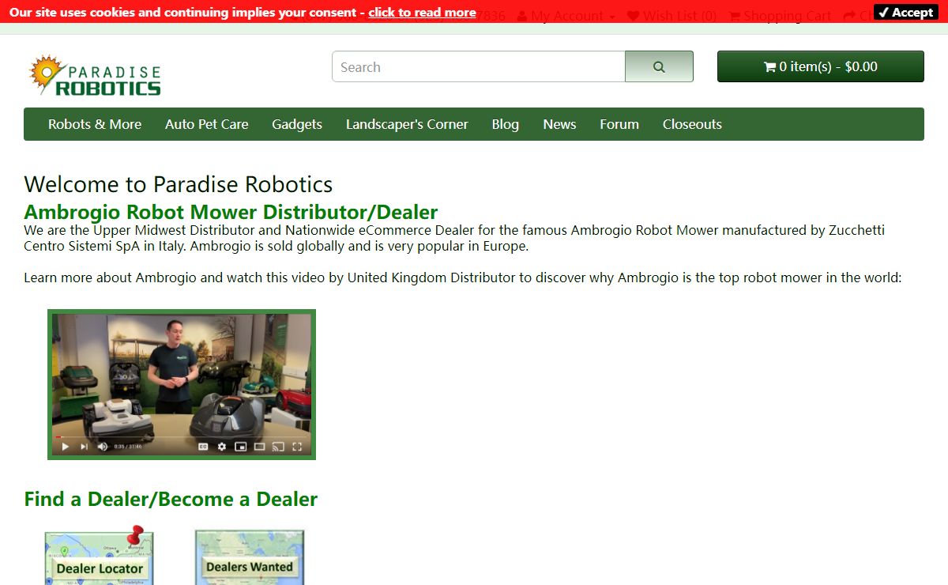The width and height of the screenshot is (948, 585).
Task: Visit the Forum link in navigation
Action: pos(619,124)
